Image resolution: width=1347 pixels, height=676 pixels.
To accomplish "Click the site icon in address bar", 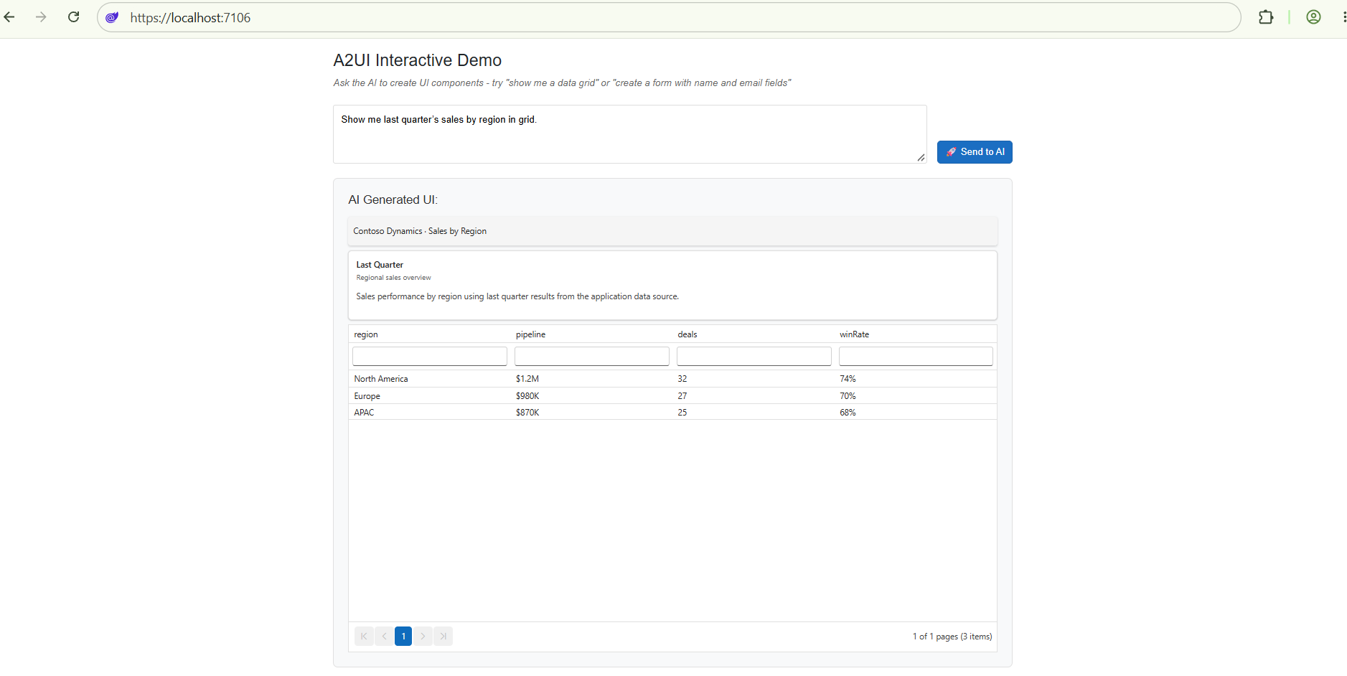I will (112, 17).
